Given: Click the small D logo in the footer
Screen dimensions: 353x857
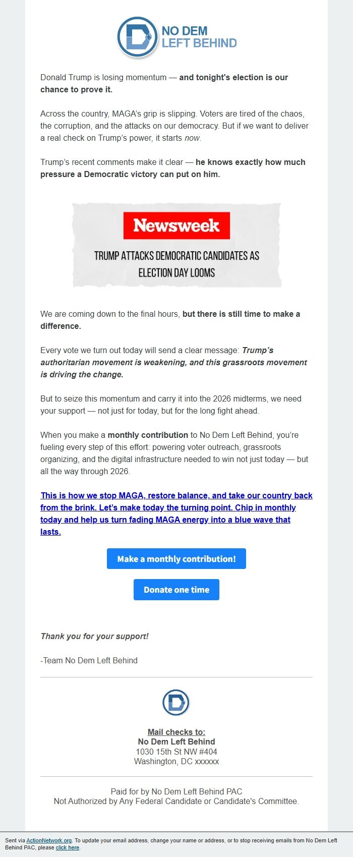Looking at the screenshot, I should click(176, 701).
